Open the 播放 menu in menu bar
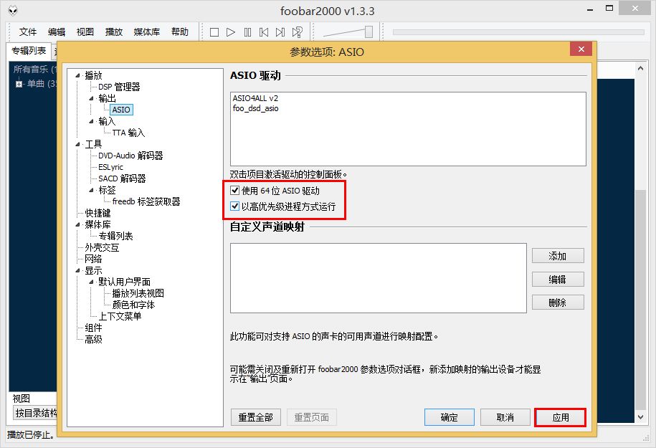Screen dimensions: 656x448 pos(114,32)
